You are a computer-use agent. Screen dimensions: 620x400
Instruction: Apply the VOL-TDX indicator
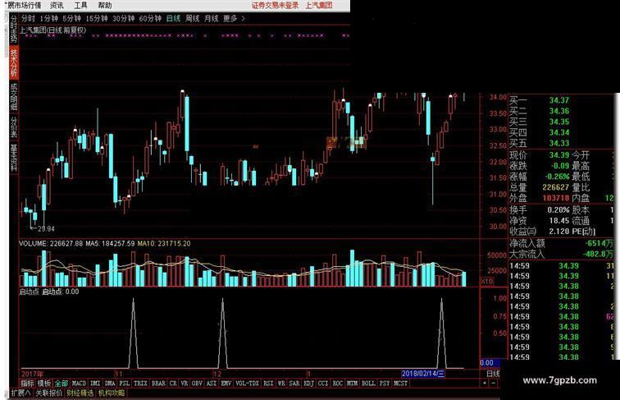[x=247, y=384]
